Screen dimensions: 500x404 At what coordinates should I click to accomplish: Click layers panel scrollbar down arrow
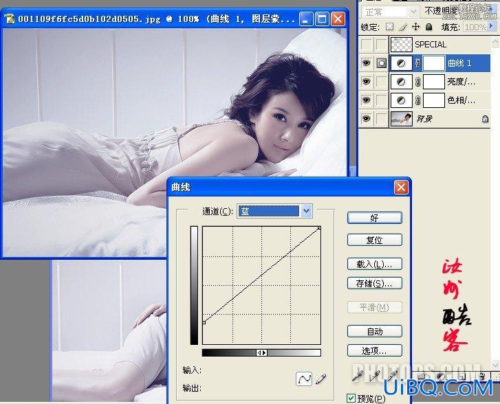click(x=495, y=364)
